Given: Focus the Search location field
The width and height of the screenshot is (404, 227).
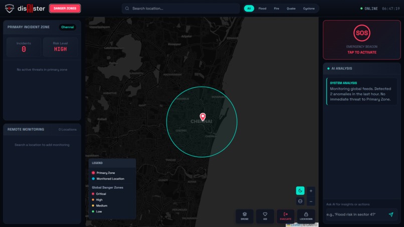Looking at the screenshot, I should pyautogui.click(x=180, y=9).
